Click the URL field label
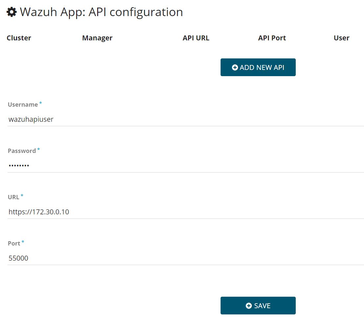 click(x=13, y=197)
